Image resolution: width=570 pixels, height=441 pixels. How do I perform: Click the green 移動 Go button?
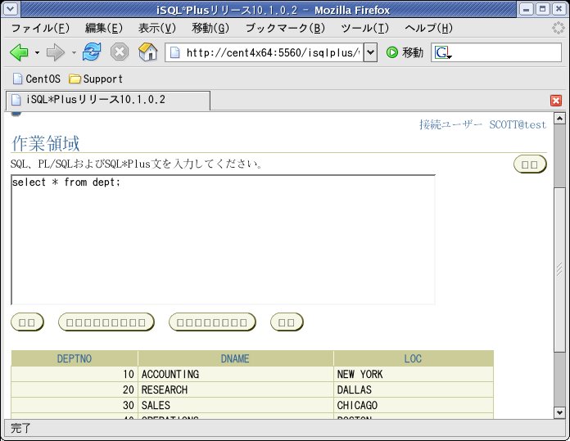[x=405, y=52]
